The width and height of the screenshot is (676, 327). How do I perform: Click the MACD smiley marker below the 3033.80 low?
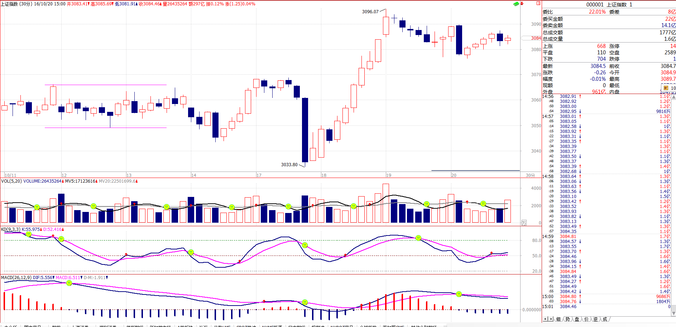(x=305, y=302)
